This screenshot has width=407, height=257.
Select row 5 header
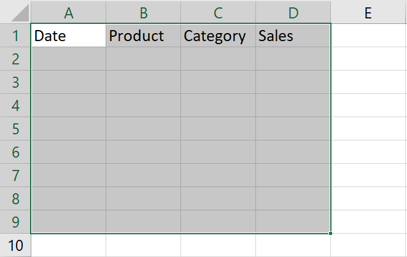(15, 129)
